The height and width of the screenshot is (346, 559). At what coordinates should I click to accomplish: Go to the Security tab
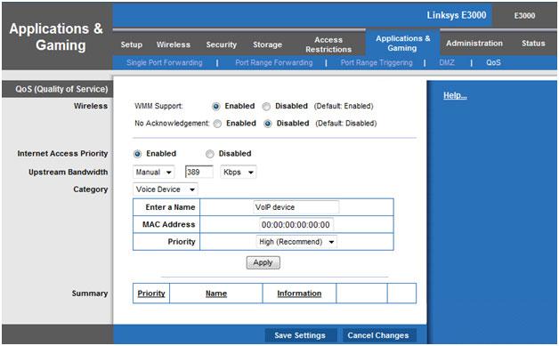(222, 44)
